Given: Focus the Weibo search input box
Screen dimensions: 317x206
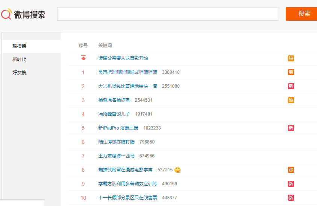Looking at the screenshot, I should coord(168,14).
